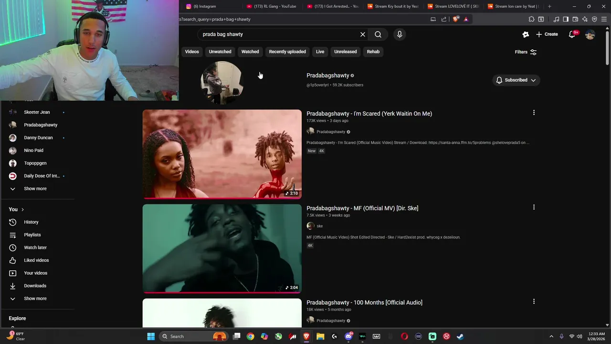Image resolution: width=611 pixels, height=344 pixels.
Task: Open the Subscribed dropdown for Pradabagshawty
Action: (x=516, y=80)
